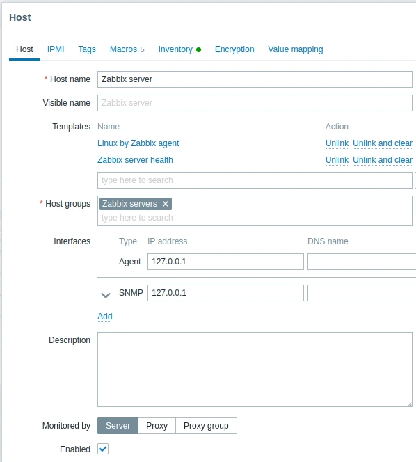416x462 pixels.
Task: Toggle the Enabled checkbox
Action: point(103,449)
